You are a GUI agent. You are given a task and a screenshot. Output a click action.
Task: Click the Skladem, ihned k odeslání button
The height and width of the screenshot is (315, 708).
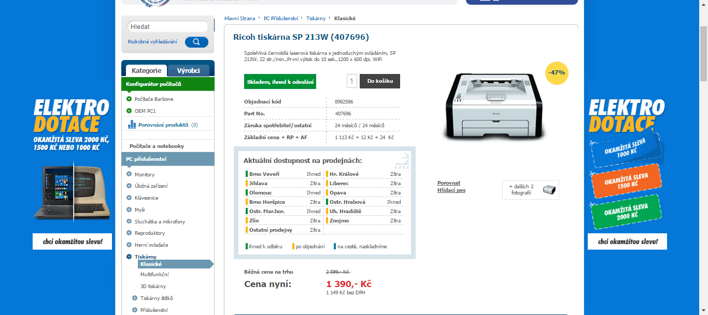280,81
